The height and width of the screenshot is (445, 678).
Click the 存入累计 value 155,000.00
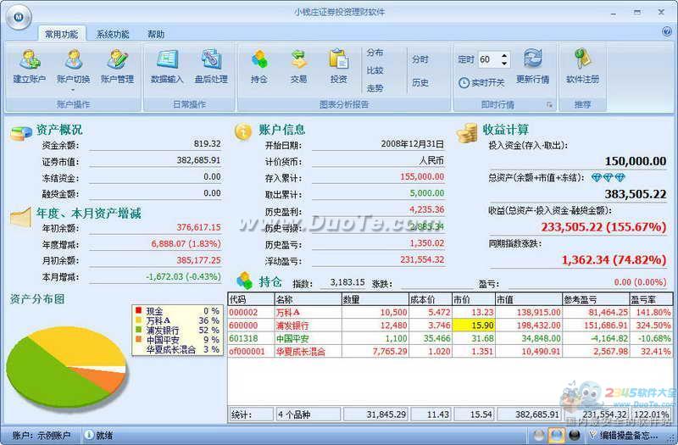[x=422, y=176]
